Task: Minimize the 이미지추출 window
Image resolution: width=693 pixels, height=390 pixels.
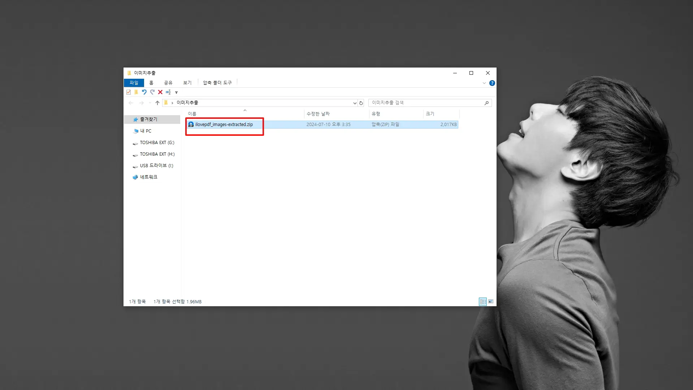Action: coord(455,73)
